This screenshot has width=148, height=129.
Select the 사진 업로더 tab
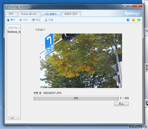click(51, 14)
